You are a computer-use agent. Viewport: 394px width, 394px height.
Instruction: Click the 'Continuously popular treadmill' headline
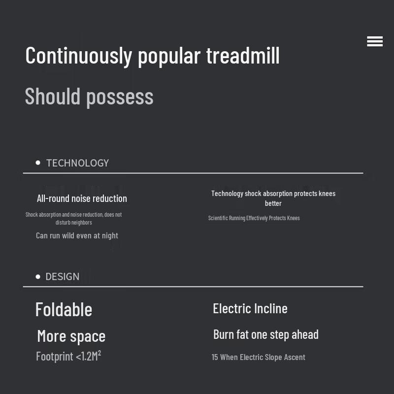tap(152, 56)
